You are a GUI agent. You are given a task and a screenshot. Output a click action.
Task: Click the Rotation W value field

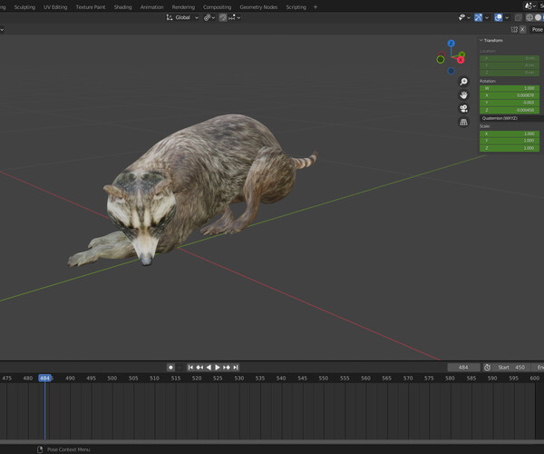click(510, 89)
